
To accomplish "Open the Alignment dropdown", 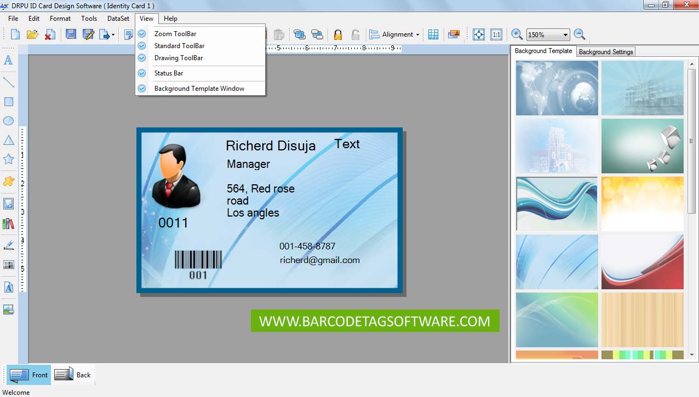I will (x=394, y=34).
